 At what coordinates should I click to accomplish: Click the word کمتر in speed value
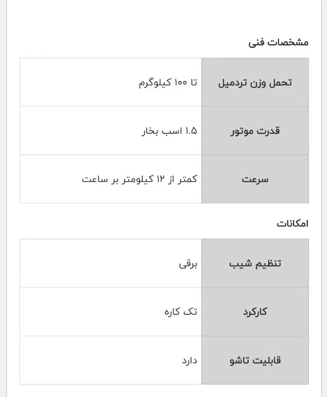click(x=188, y=179)
